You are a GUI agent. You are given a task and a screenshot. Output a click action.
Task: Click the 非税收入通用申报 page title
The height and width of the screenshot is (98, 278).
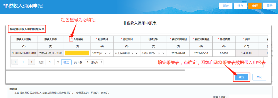[x=23, y=6]
